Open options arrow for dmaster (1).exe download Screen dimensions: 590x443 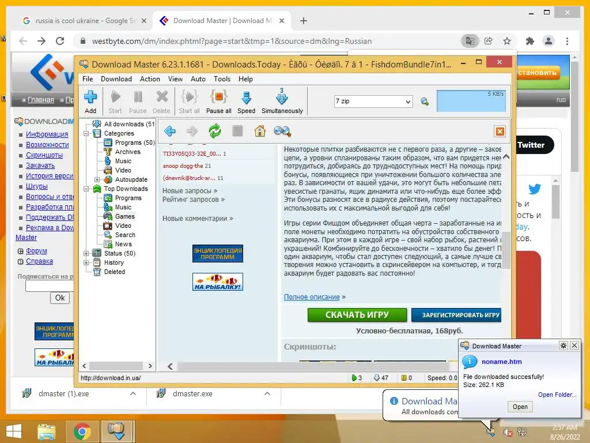point(133,393)
